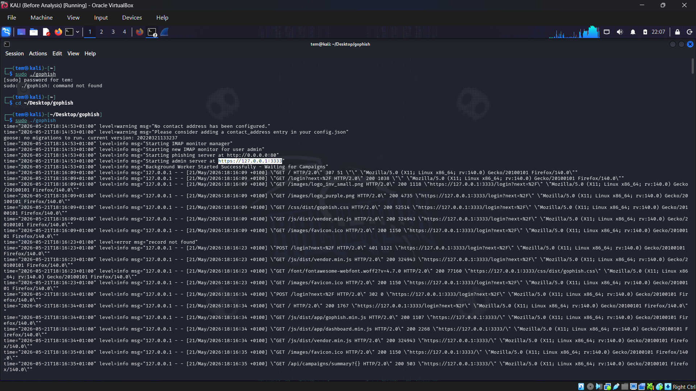
Task: Click the 'command not found' sudo error text
Action: click(x=78, y=86)
